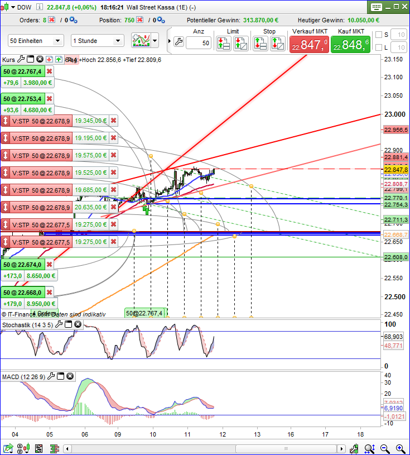Click the share chart export icon
410x455 pixels.
8,449
